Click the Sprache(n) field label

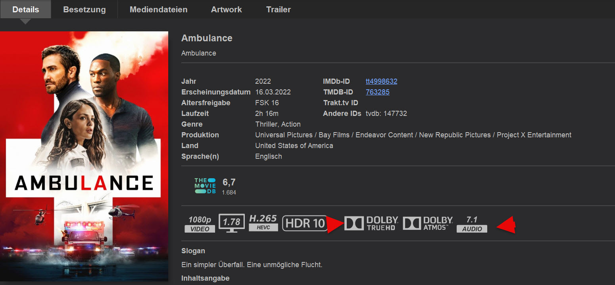[200, 156]
